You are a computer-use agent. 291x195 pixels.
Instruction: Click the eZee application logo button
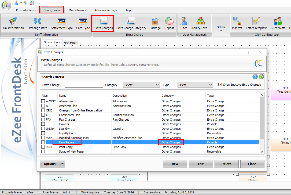coord(6,5)
